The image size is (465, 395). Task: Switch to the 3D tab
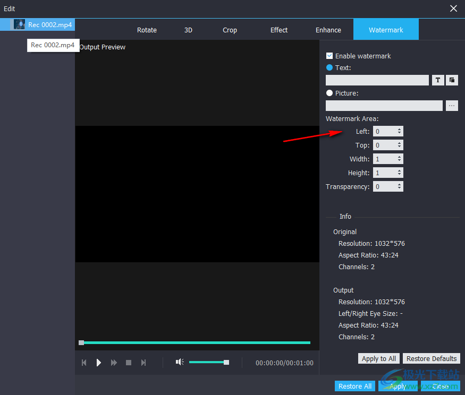click(x=188, y=30)
